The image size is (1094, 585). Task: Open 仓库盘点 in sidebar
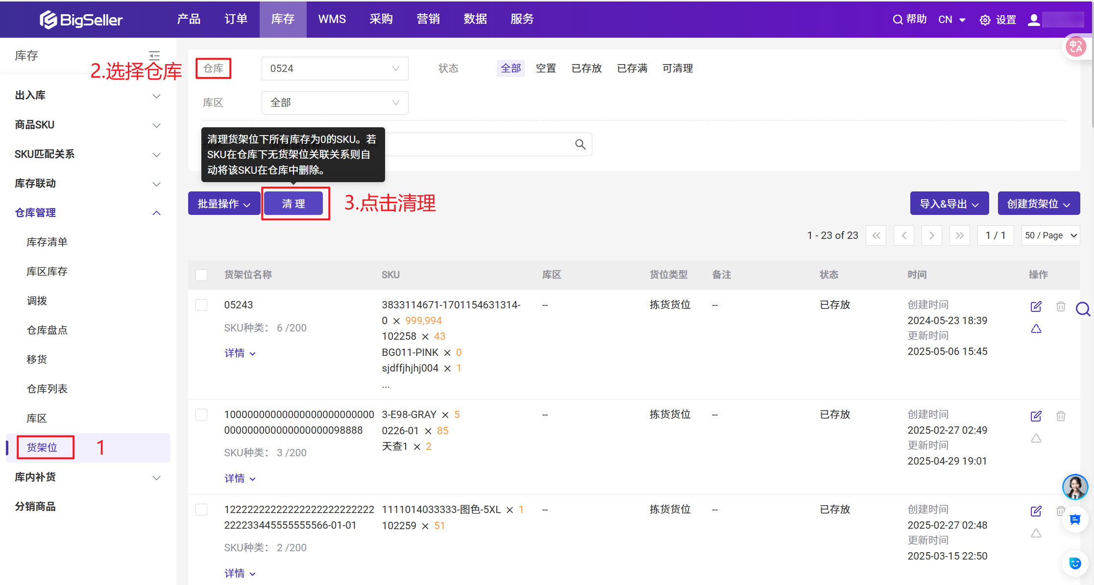(x=47, y=330)
